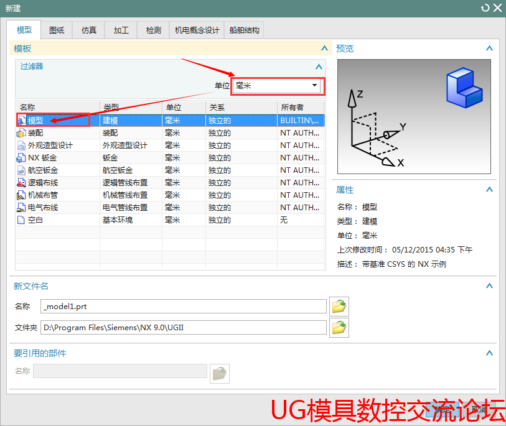Image resolution: width=506 pixels, height=426 pixels.
Task: Click the template preview image
Action: tap(414, 116)
